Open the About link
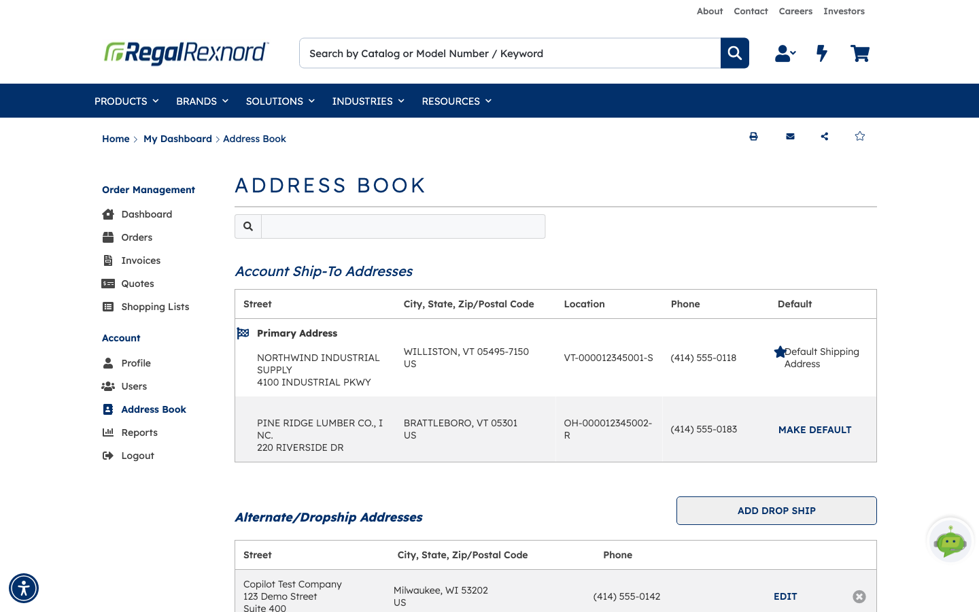979x612 pixels. pyautogui.click(x=710, y=11)
